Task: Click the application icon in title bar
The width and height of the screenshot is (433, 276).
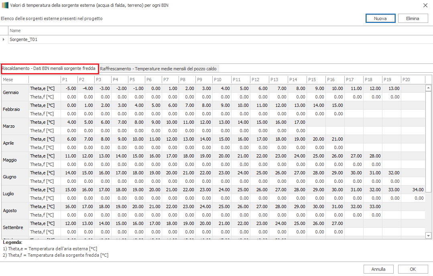Action: point(4,5)
